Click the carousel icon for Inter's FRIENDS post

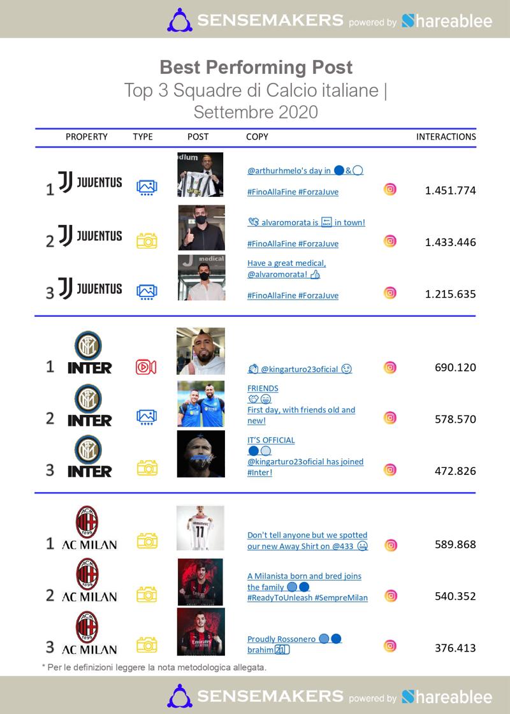(147, 417)
